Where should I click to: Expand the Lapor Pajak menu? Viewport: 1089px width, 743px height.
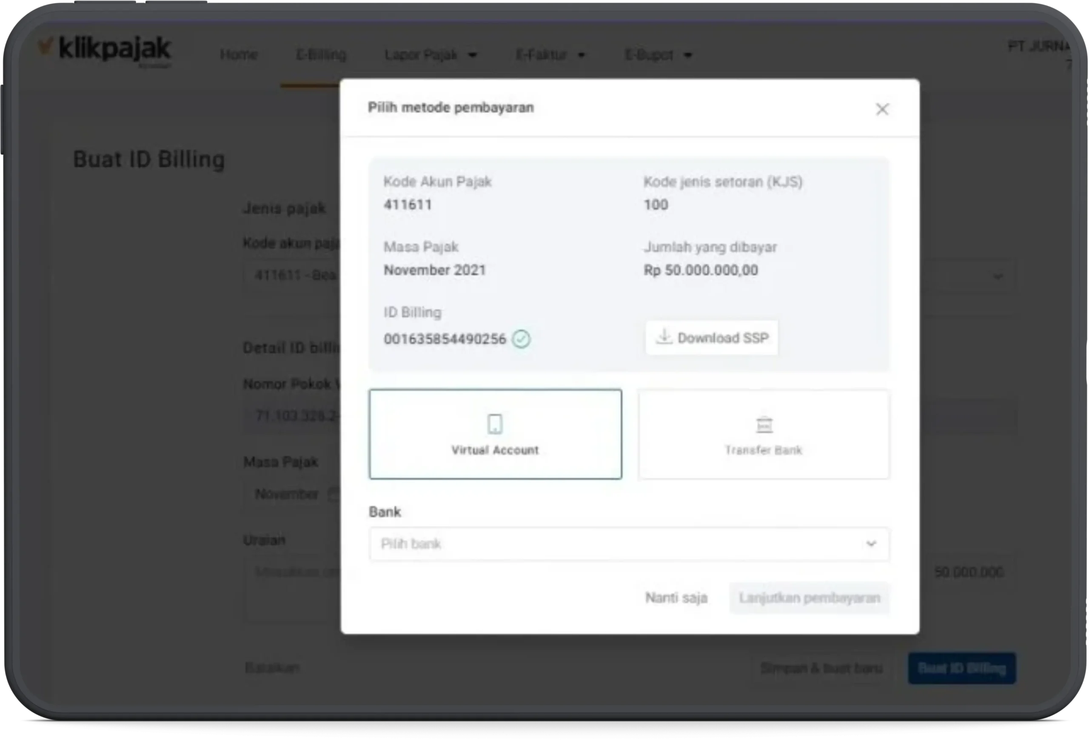pyautogui.click(x=430, y=55)
